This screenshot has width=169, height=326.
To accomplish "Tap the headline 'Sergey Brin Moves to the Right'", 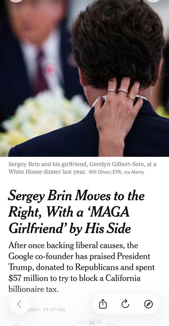I will [x=76, y=196].
